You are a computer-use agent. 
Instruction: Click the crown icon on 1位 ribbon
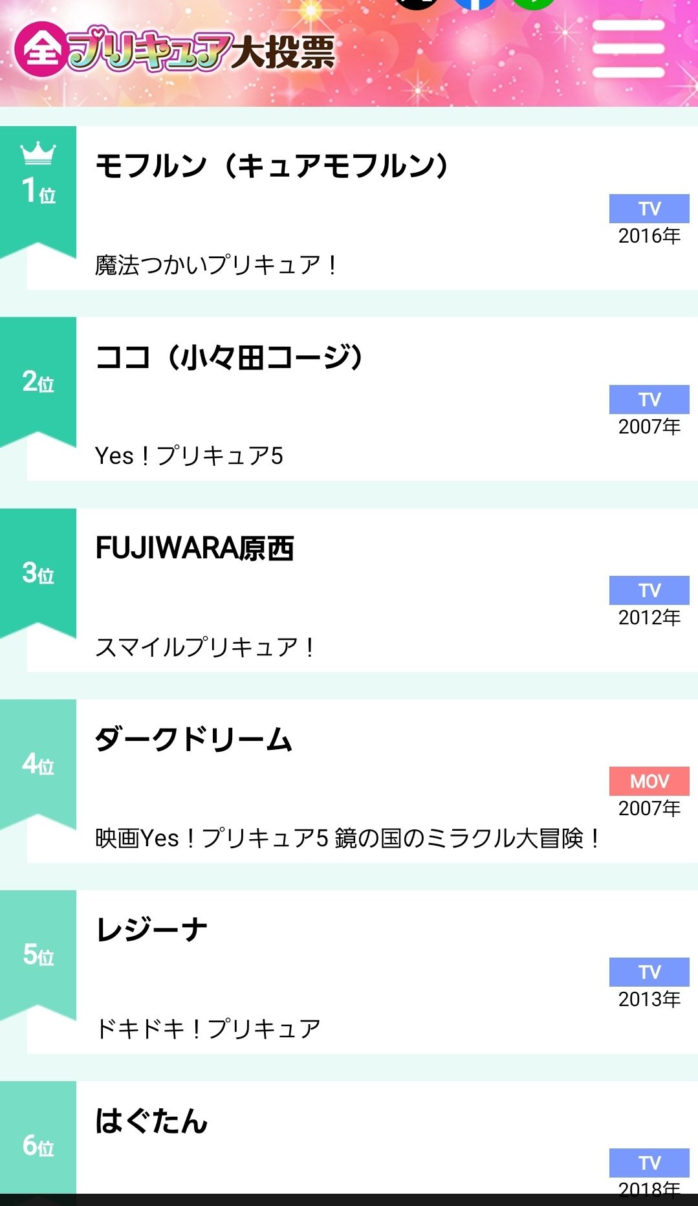(x=38, y=153)
